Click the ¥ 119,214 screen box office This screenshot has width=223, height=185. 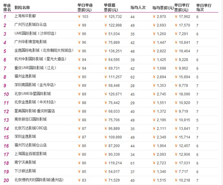coord(113,163)
